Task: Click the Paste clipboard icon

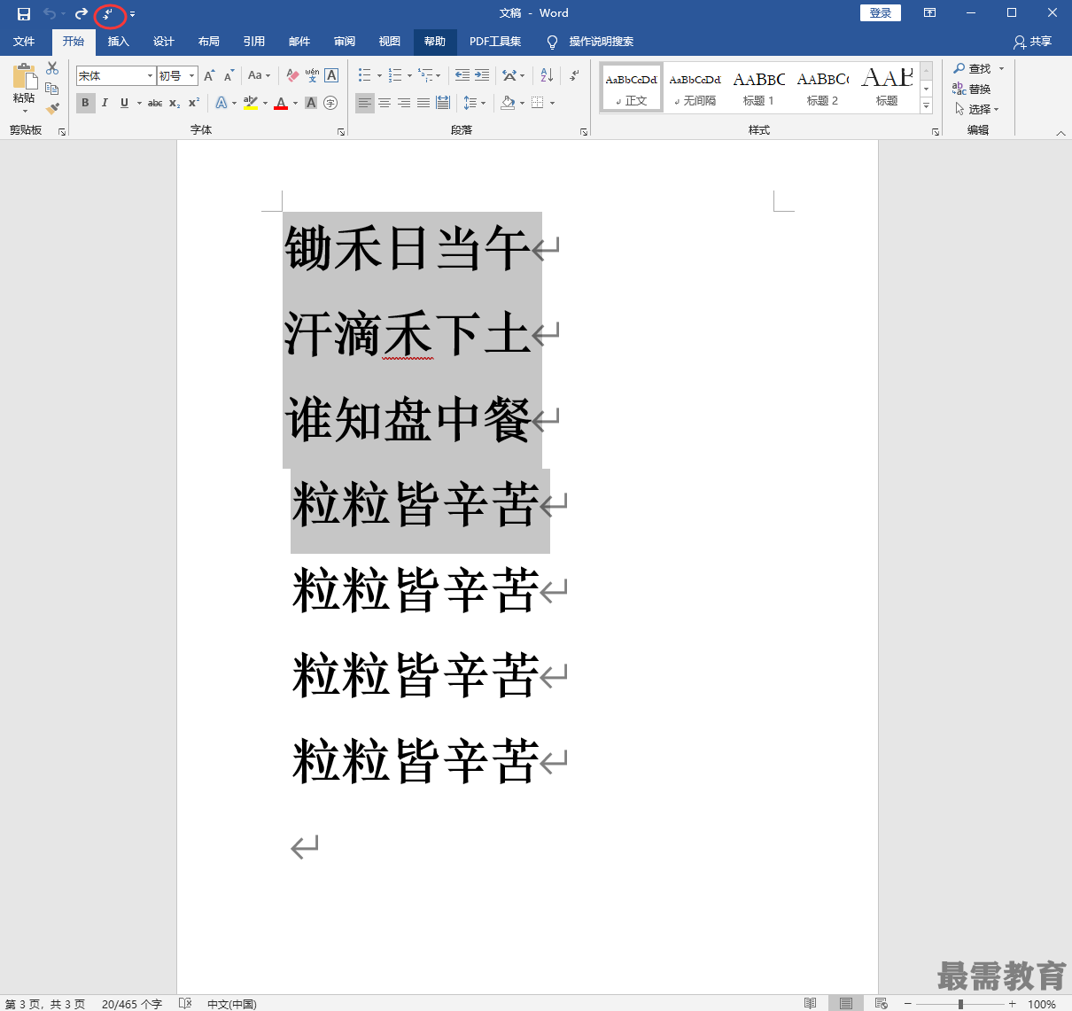Action: point(24,76)
